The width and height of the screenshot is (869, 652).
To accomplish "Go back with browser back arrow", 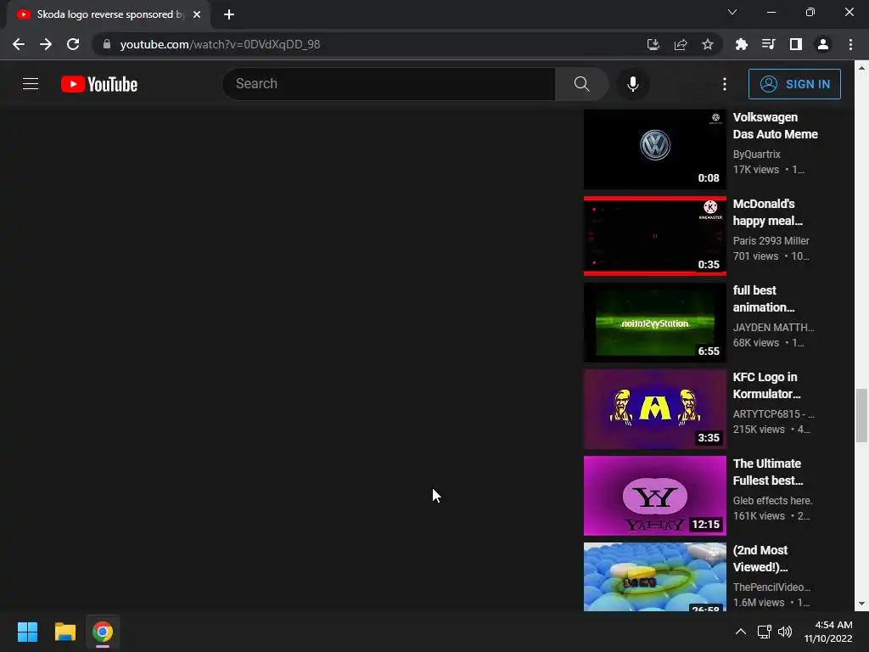I will (19, 44).
